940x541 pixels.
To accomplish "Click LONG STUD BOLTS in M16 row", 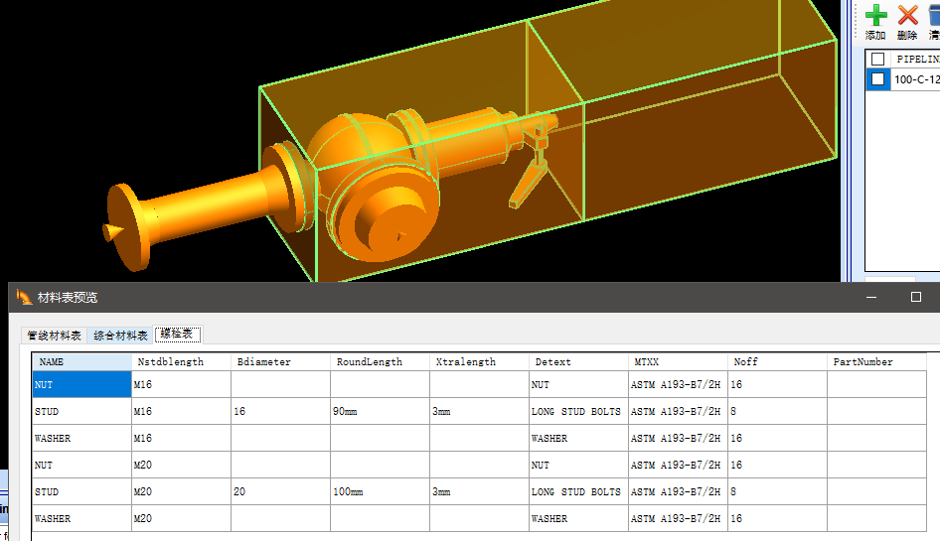I will 576,412.
